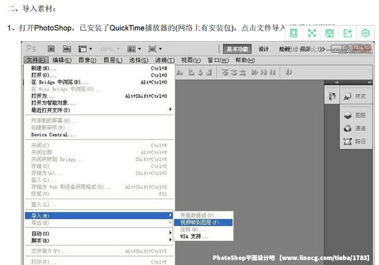Open the 100% zoom level dropdown
Viewport: 379px width, 265px height.
(110, 49)
